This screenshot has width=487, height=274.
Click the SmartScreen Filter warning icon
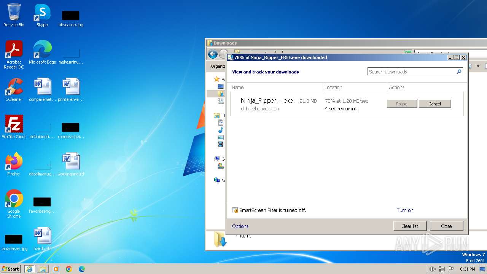(235, 210)
